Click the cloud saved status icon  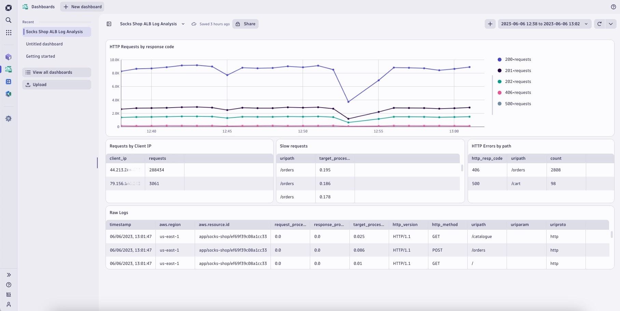coord(194,24)
